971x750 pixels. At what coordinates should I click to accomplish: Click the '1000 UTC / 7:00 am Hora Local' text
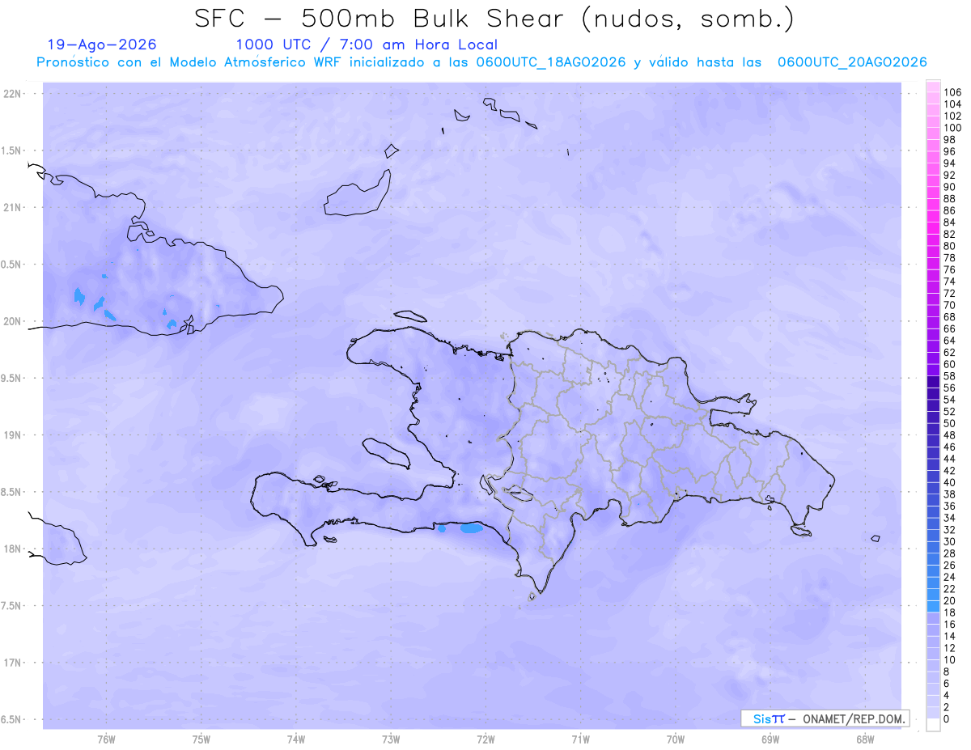pos(367,44)
